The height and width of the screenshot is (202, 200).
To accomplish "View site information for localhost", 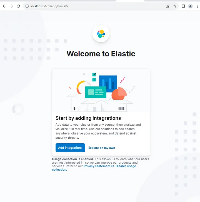I will point(27,6).
